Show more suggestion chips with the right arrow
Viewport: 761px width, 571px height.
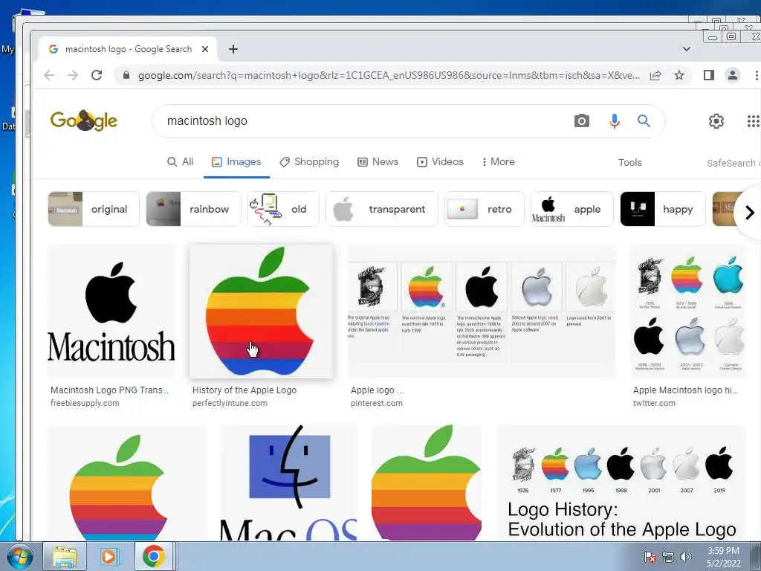pos(749,212)
